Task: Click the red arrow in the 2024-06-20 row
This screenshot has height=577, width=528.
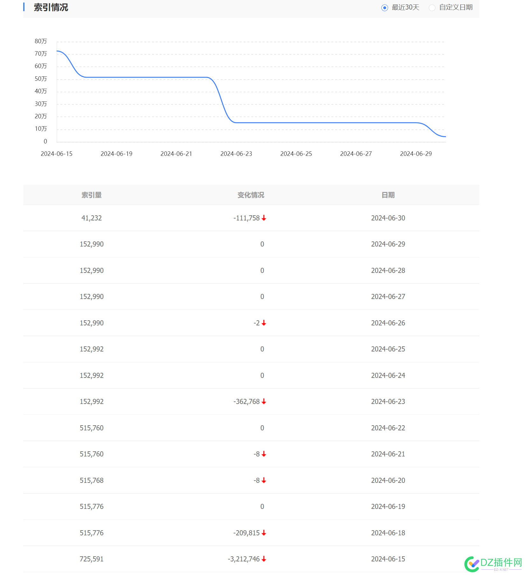Action: (x=264, y=480)
